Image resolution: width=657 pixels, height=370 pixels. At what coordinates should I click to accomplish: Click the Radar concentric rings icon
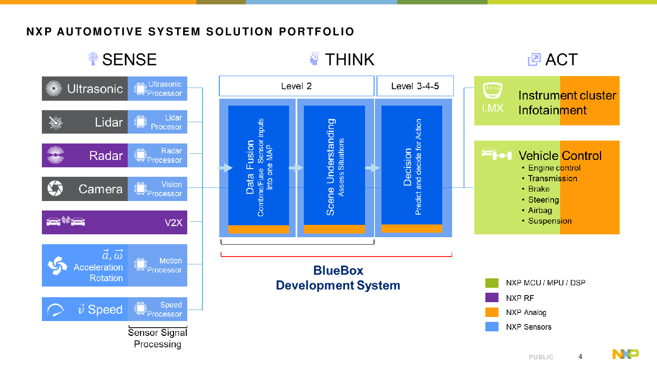[x=55, y=155]
